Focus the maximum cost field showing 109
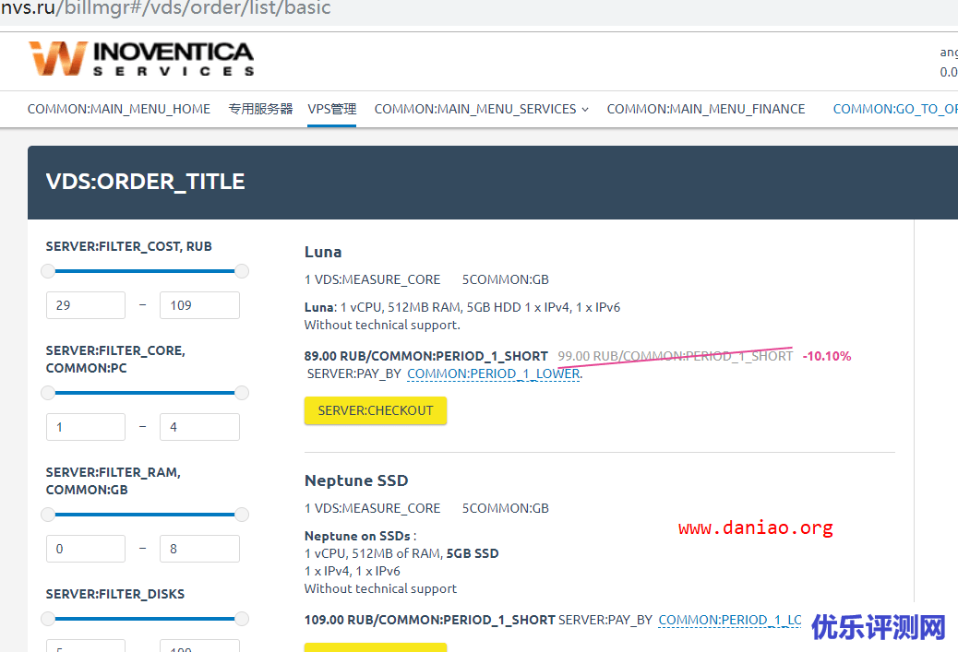Image resolution: width=958 pixels, height=652 pixels. pos(199,305)
